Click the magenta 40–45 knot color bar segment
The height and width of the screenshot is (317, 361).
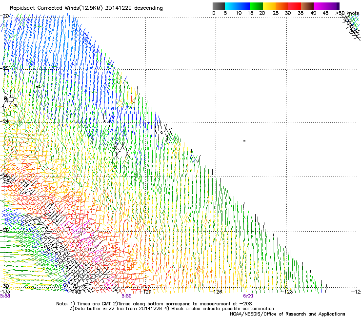[320, 6]
